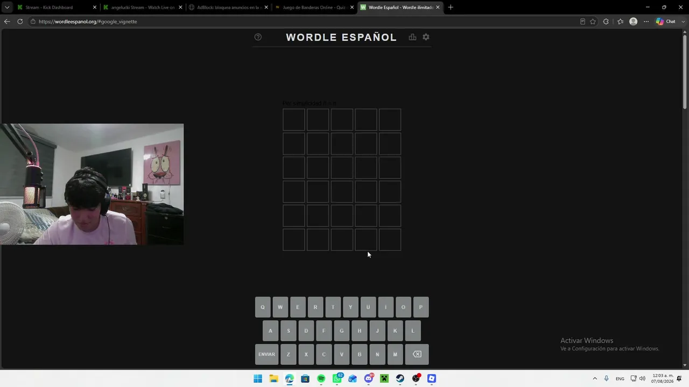Screen dimensions: 689x387
Task: Open the ENG language indicator
Action: pos(620,378)
